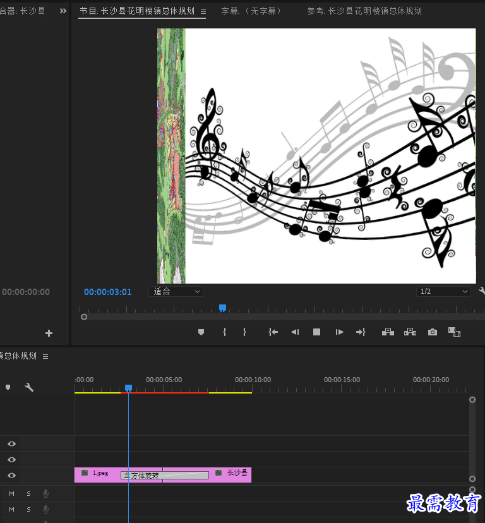
Task: Solo the second audio track with S
Action: pos(28,509)
